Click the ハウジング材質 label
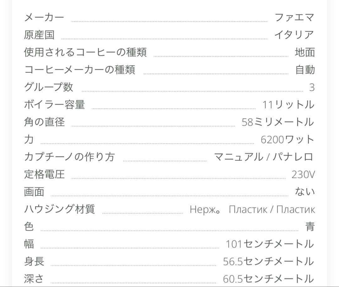This screenshot has height=287, width=339. click(59, 209)
